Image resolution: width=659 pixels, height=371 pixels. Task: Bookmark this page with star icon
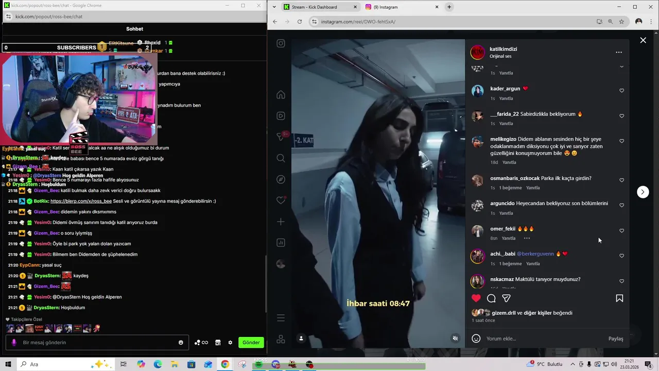click(621, 22)
